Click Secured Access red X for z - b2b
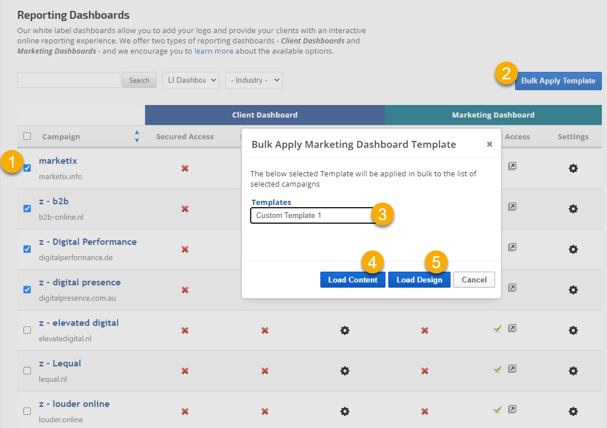The height and width of the screenshot is (428, 607). pyautogui.click(x=185, y=209)
